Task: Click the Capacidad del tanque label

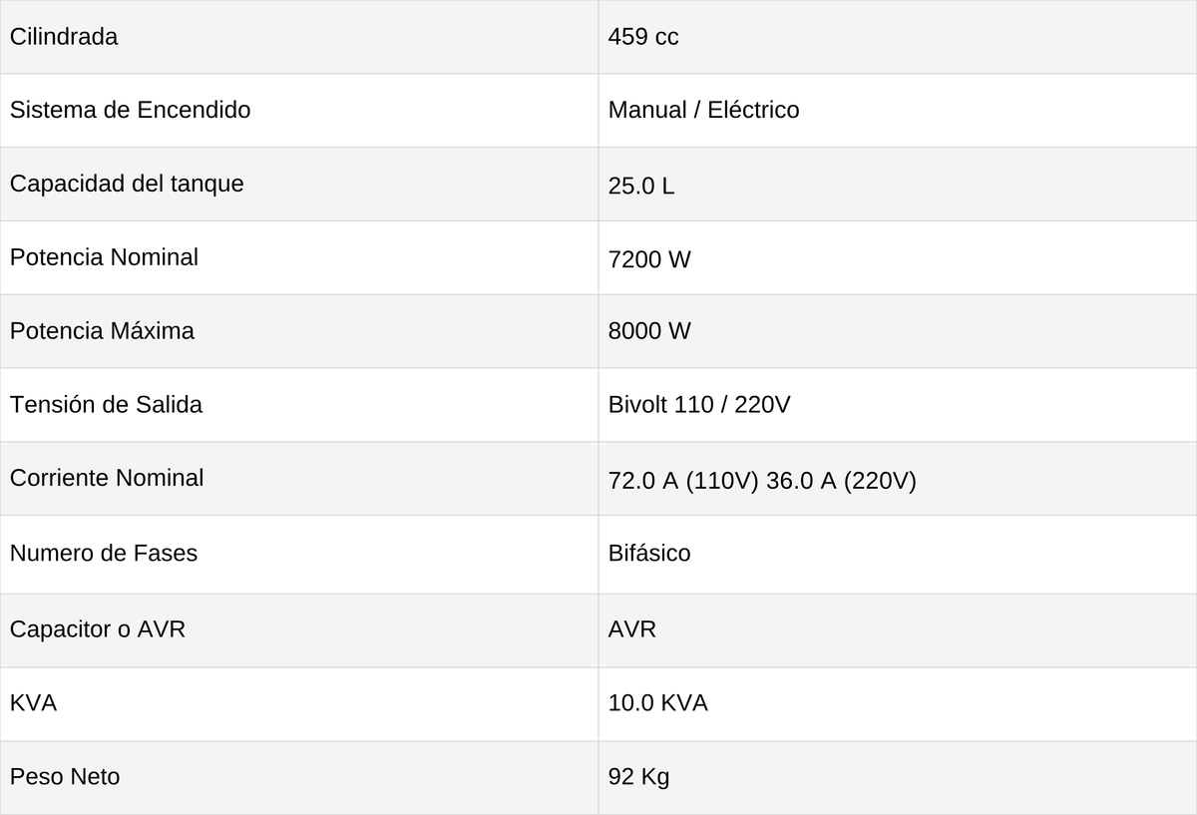Action: [x=127, y=184]
